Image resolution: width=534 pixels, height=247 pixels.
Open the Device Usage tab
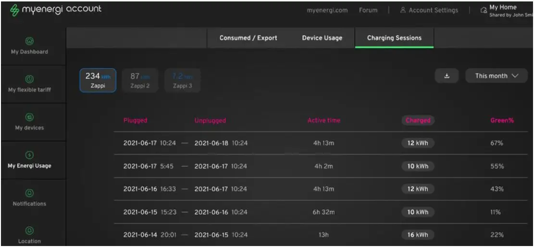coord(322,38)
